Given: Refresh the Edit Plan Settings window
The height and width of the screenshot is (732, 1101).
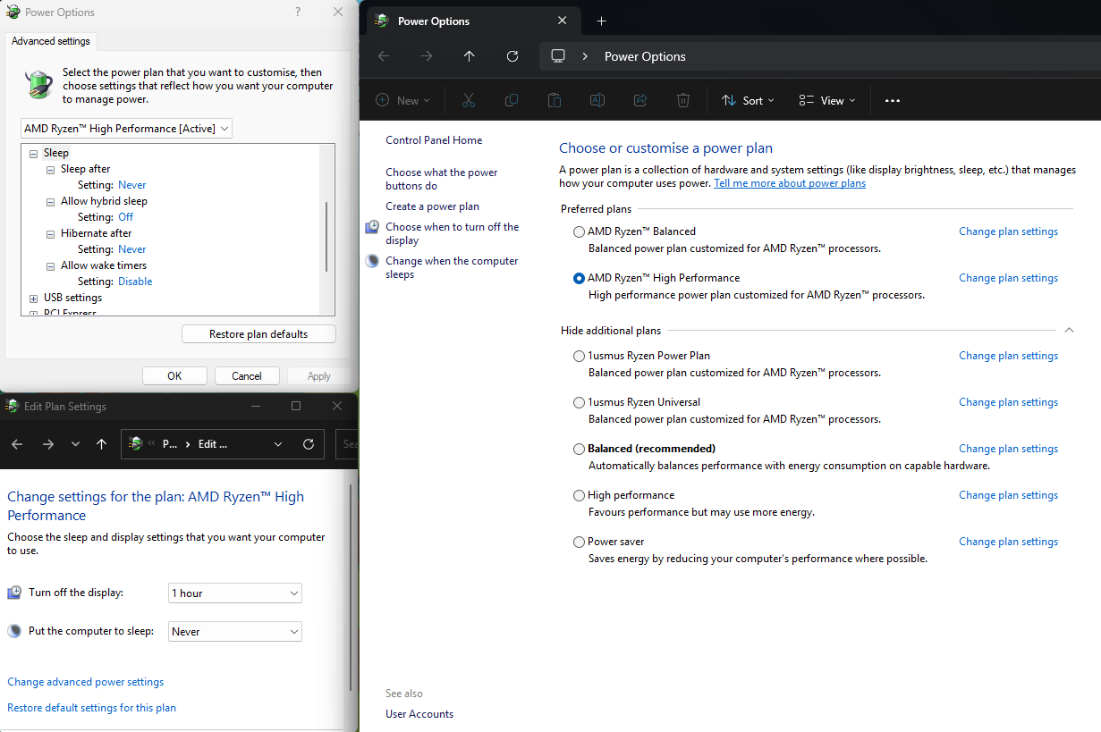Looking at the screenshot, I should pos(309,444).
